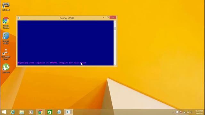The height and width of the screenshot is (115, 205).
Task: Switch to Google Chrome in the taskbar
Action: tap(40, 112)
